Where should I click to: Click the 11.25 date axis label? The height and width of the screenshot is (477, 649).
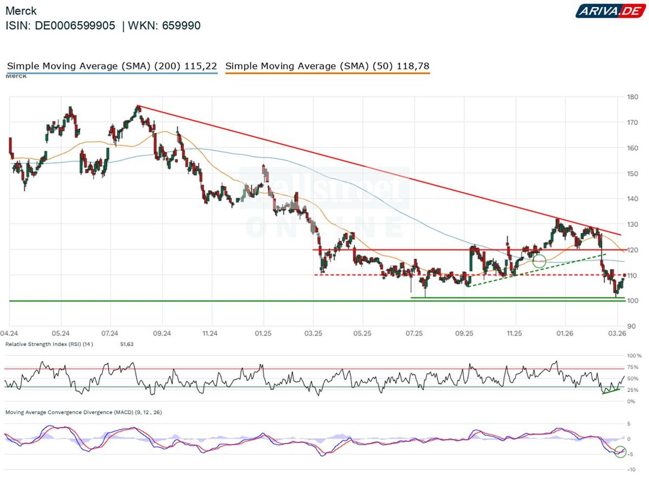[x=514, y=334]
